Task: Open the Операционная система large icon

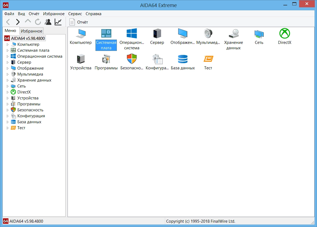Action: 132,39
